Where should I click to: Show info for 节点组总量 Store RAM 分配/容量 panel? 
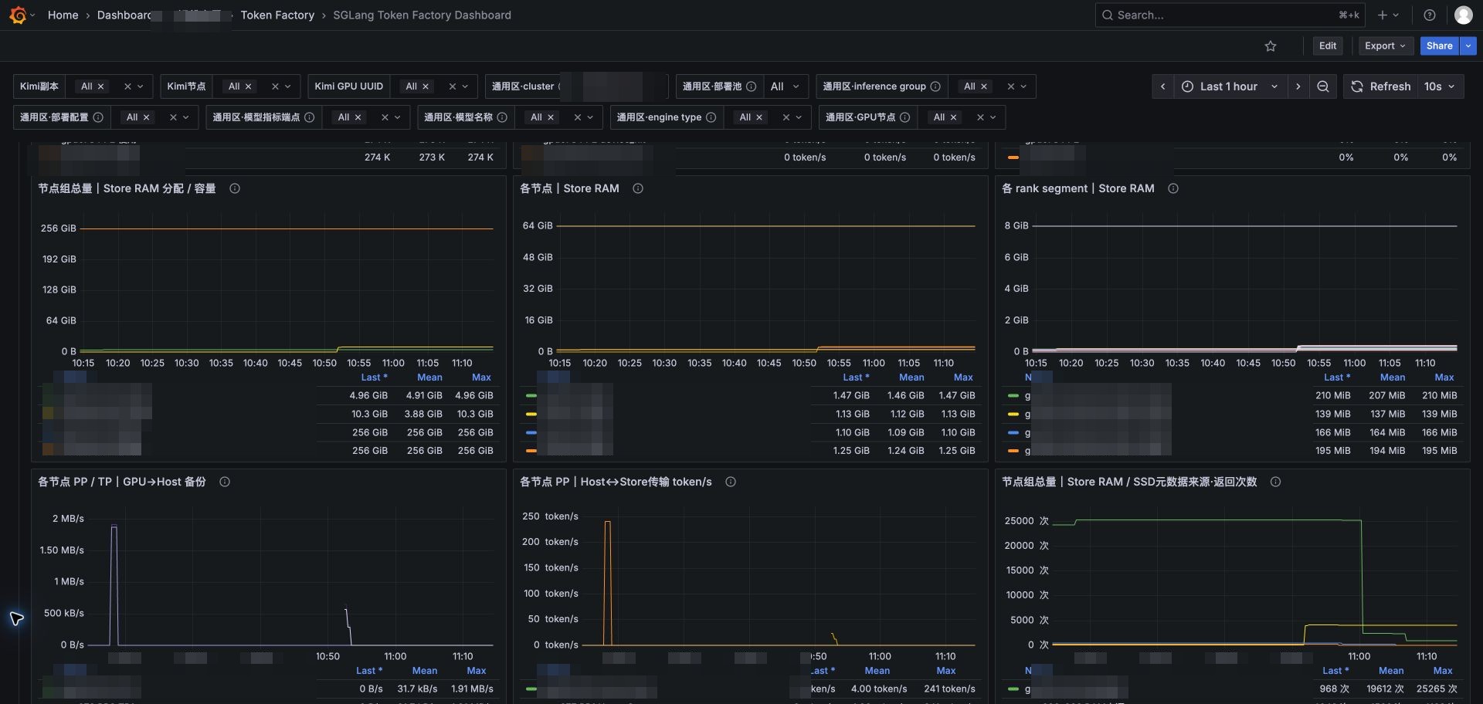pyautogui.click(x=235, y=188)
